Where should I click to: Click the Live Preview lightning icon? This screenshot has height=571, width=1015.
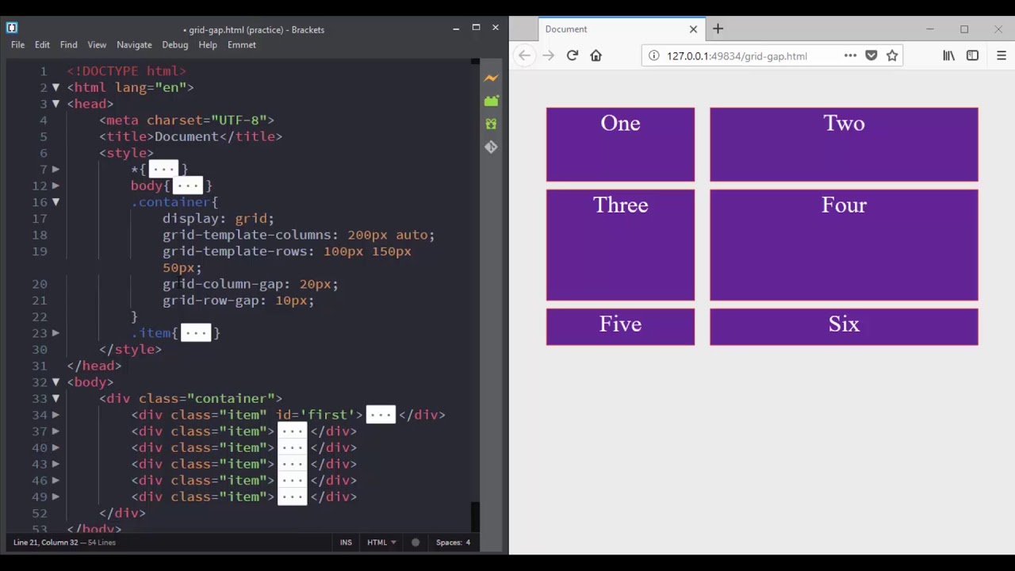click(491, 78)
